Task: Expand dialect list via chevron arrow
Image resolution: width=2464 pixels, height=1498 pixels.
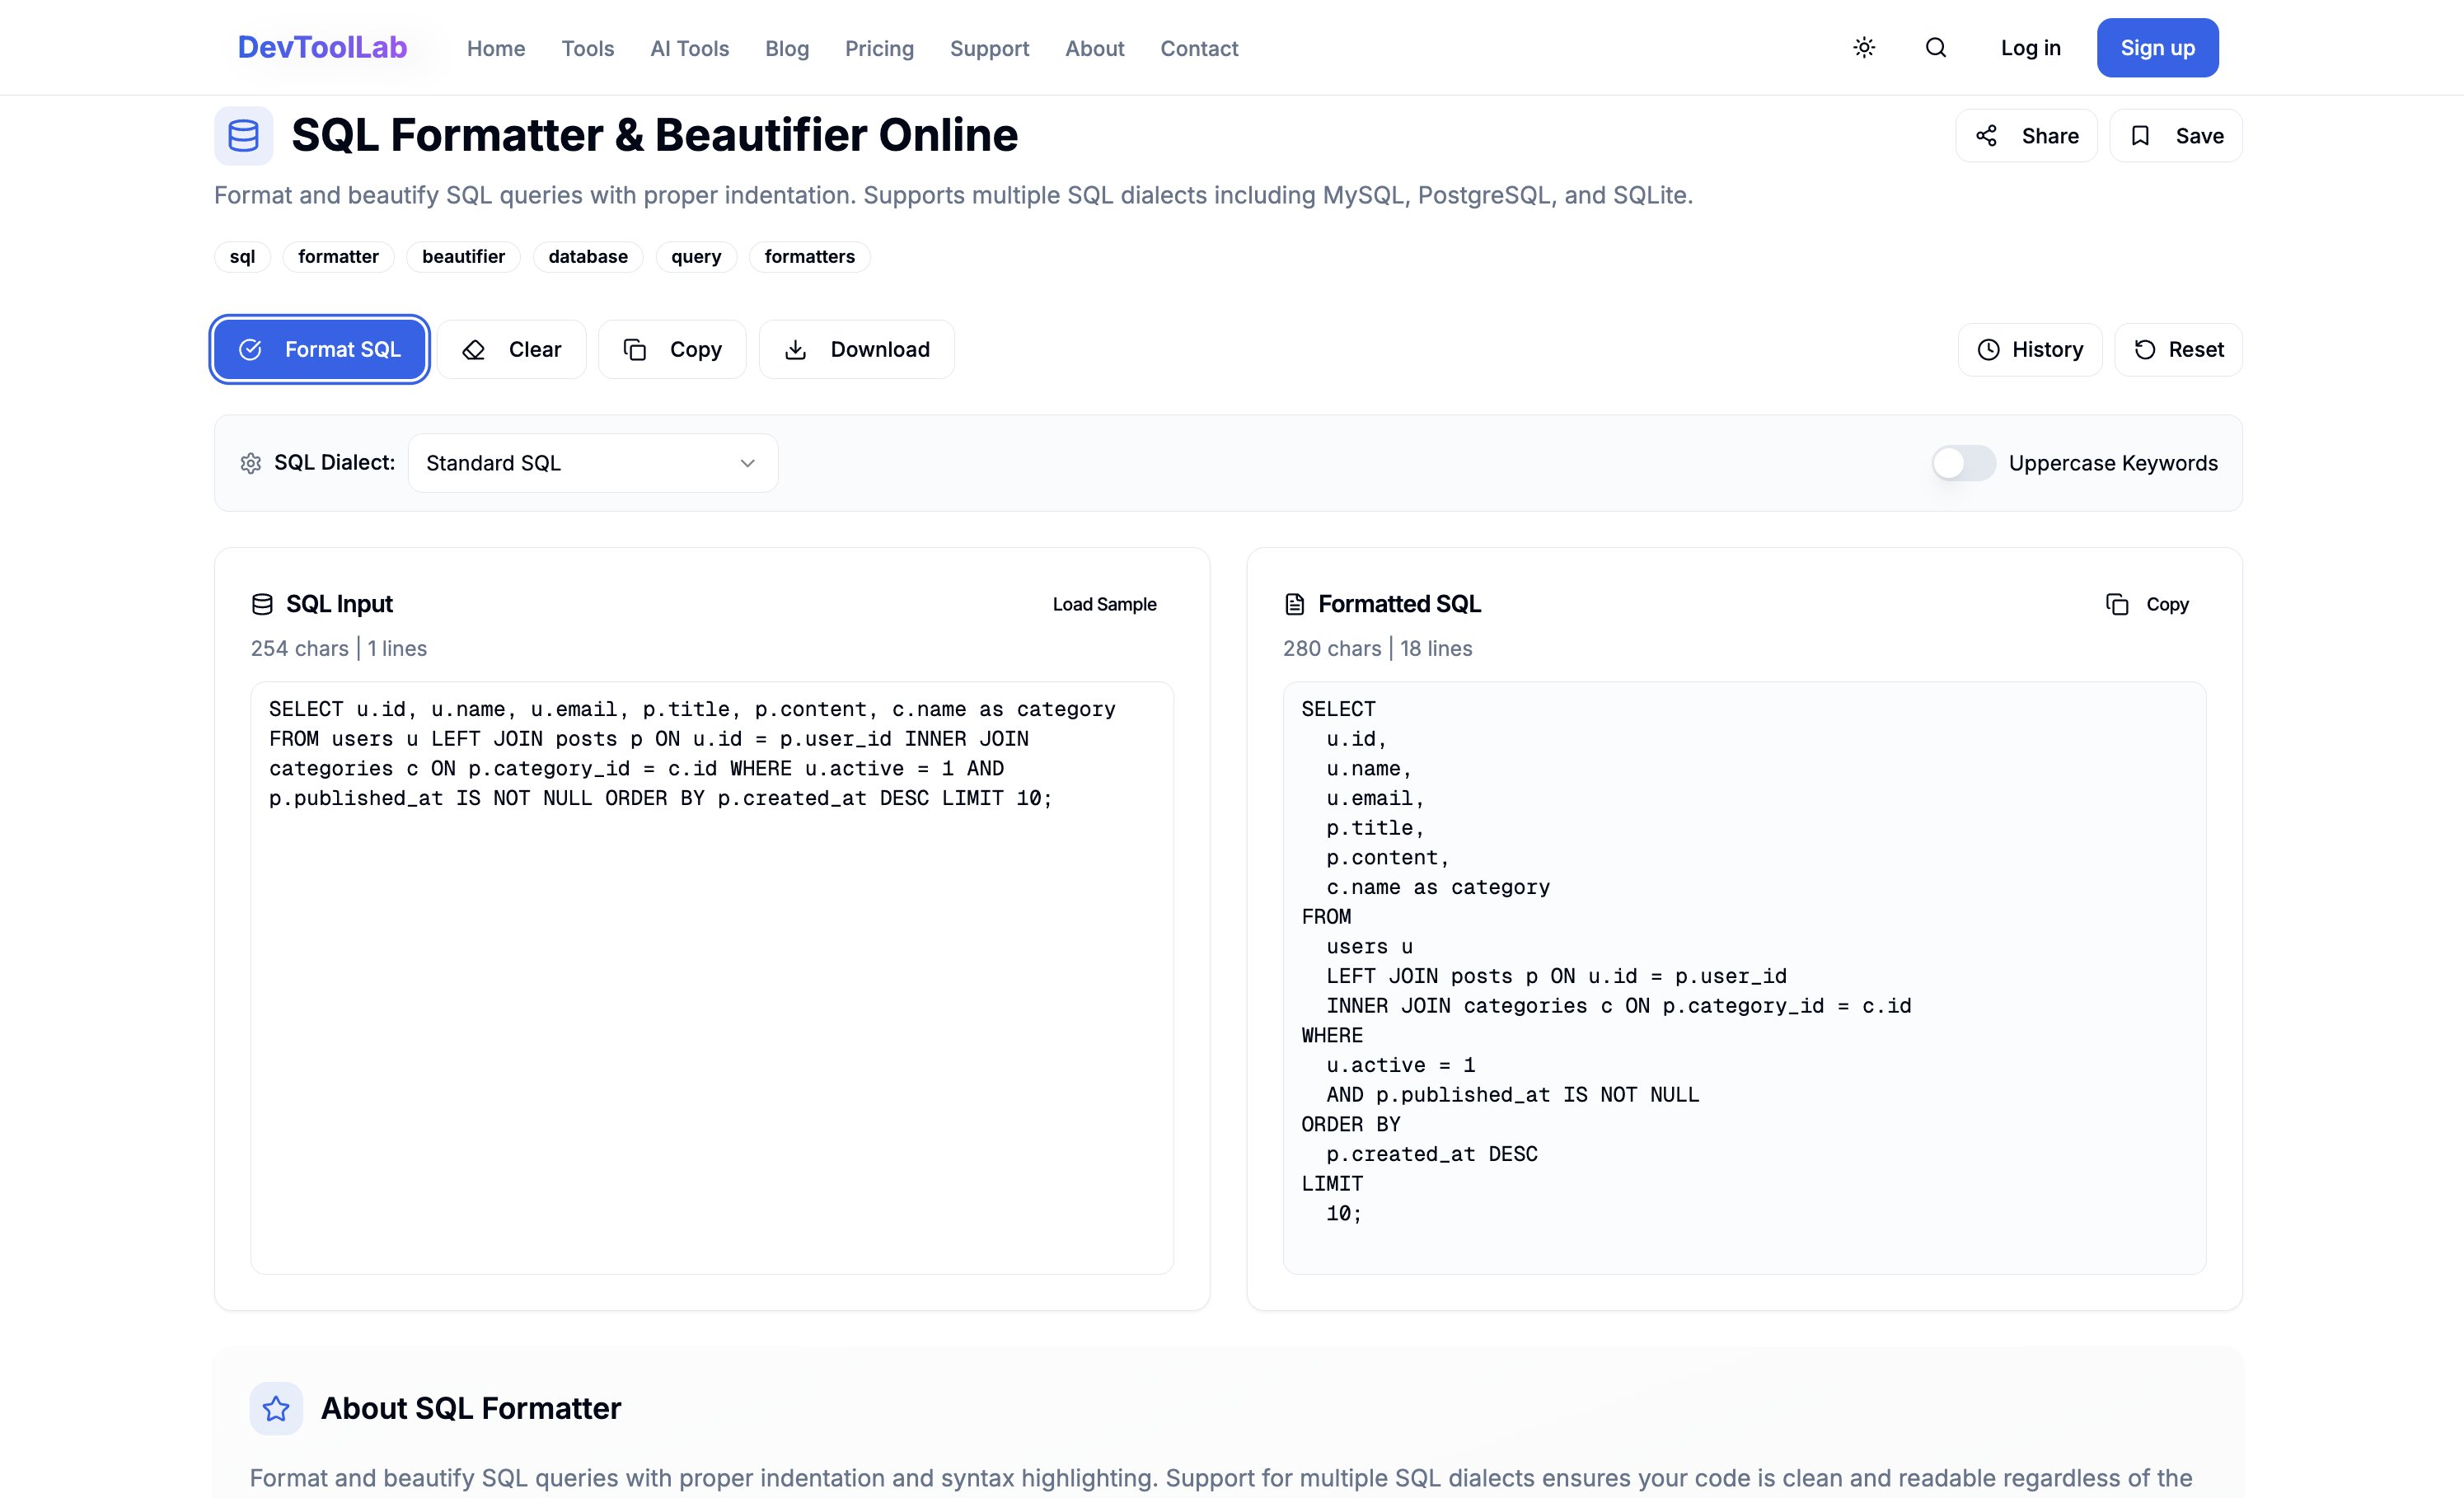Action: pos(747,463)
